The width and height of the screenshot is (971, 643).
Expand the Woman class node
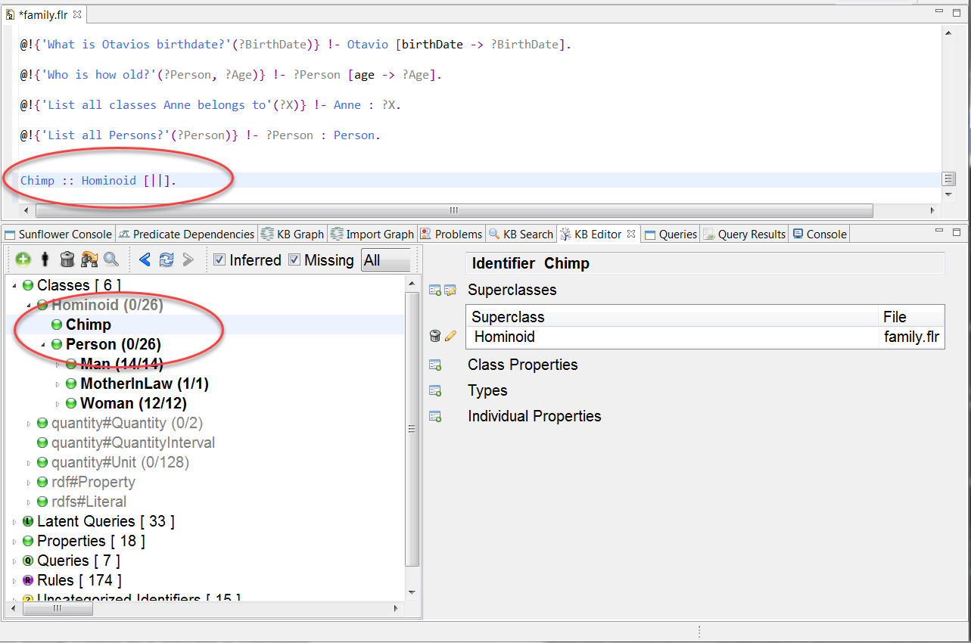pos(58,403)
